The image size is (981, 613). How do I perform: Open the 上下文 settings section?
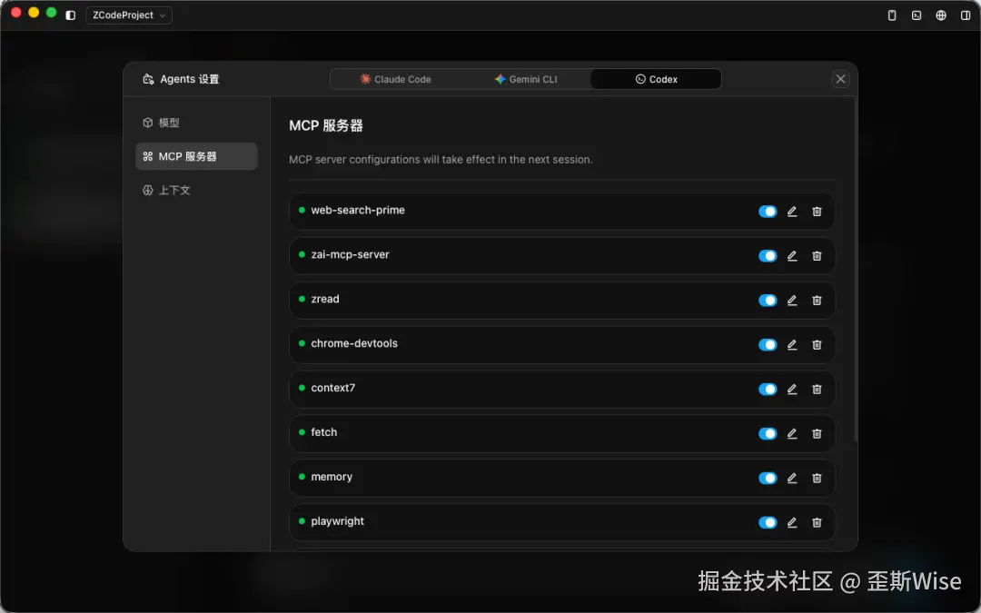[x=196, y=190]
